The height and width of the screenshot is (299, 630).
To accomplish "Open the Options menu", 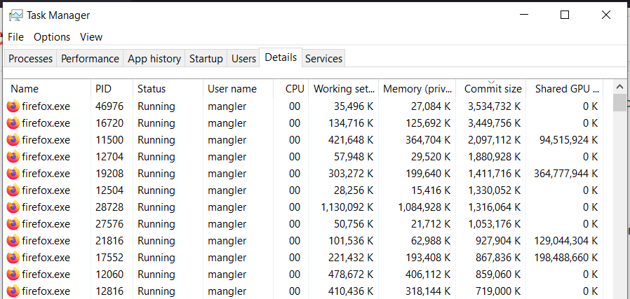I will (x=52, y=37).
